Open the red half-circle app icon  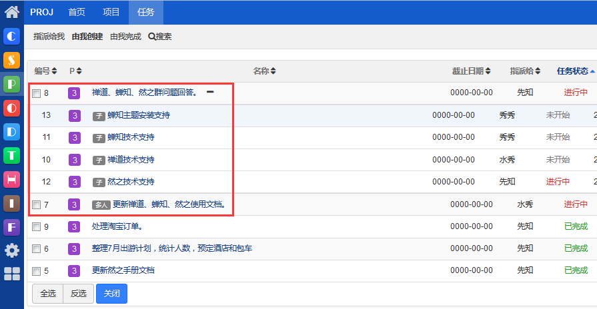(12, 108)
